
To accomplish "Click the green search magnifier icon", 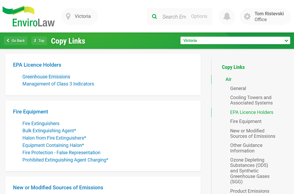I will click(154, 17).
